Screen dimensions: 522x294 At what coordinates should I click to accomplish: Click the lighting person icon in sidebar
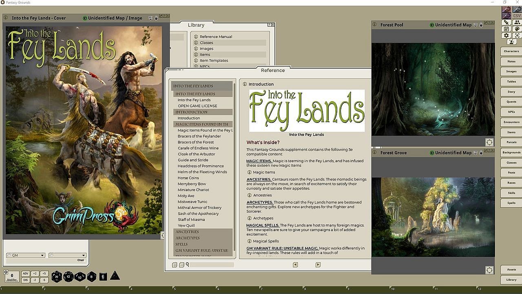[511, 42]
